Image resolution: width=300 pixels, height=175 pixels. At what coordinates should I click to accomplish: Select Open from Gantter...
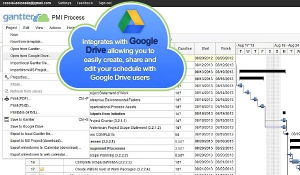pos(26,49)
